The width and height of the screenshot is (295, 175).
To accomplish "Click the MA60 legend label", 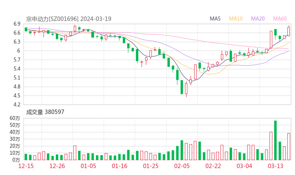I will [280, 19].
